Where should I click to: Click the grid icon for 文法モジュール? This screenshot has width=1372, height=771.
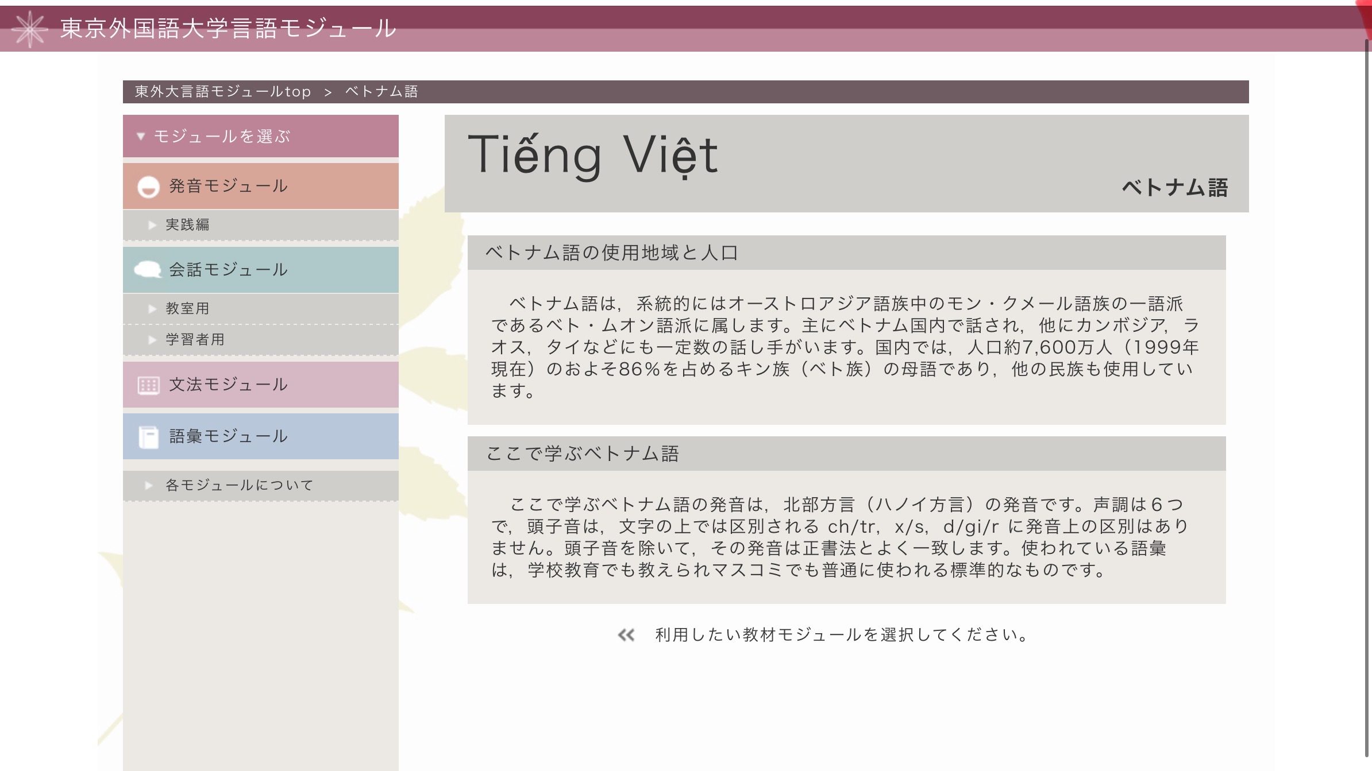tap(148, 385)
